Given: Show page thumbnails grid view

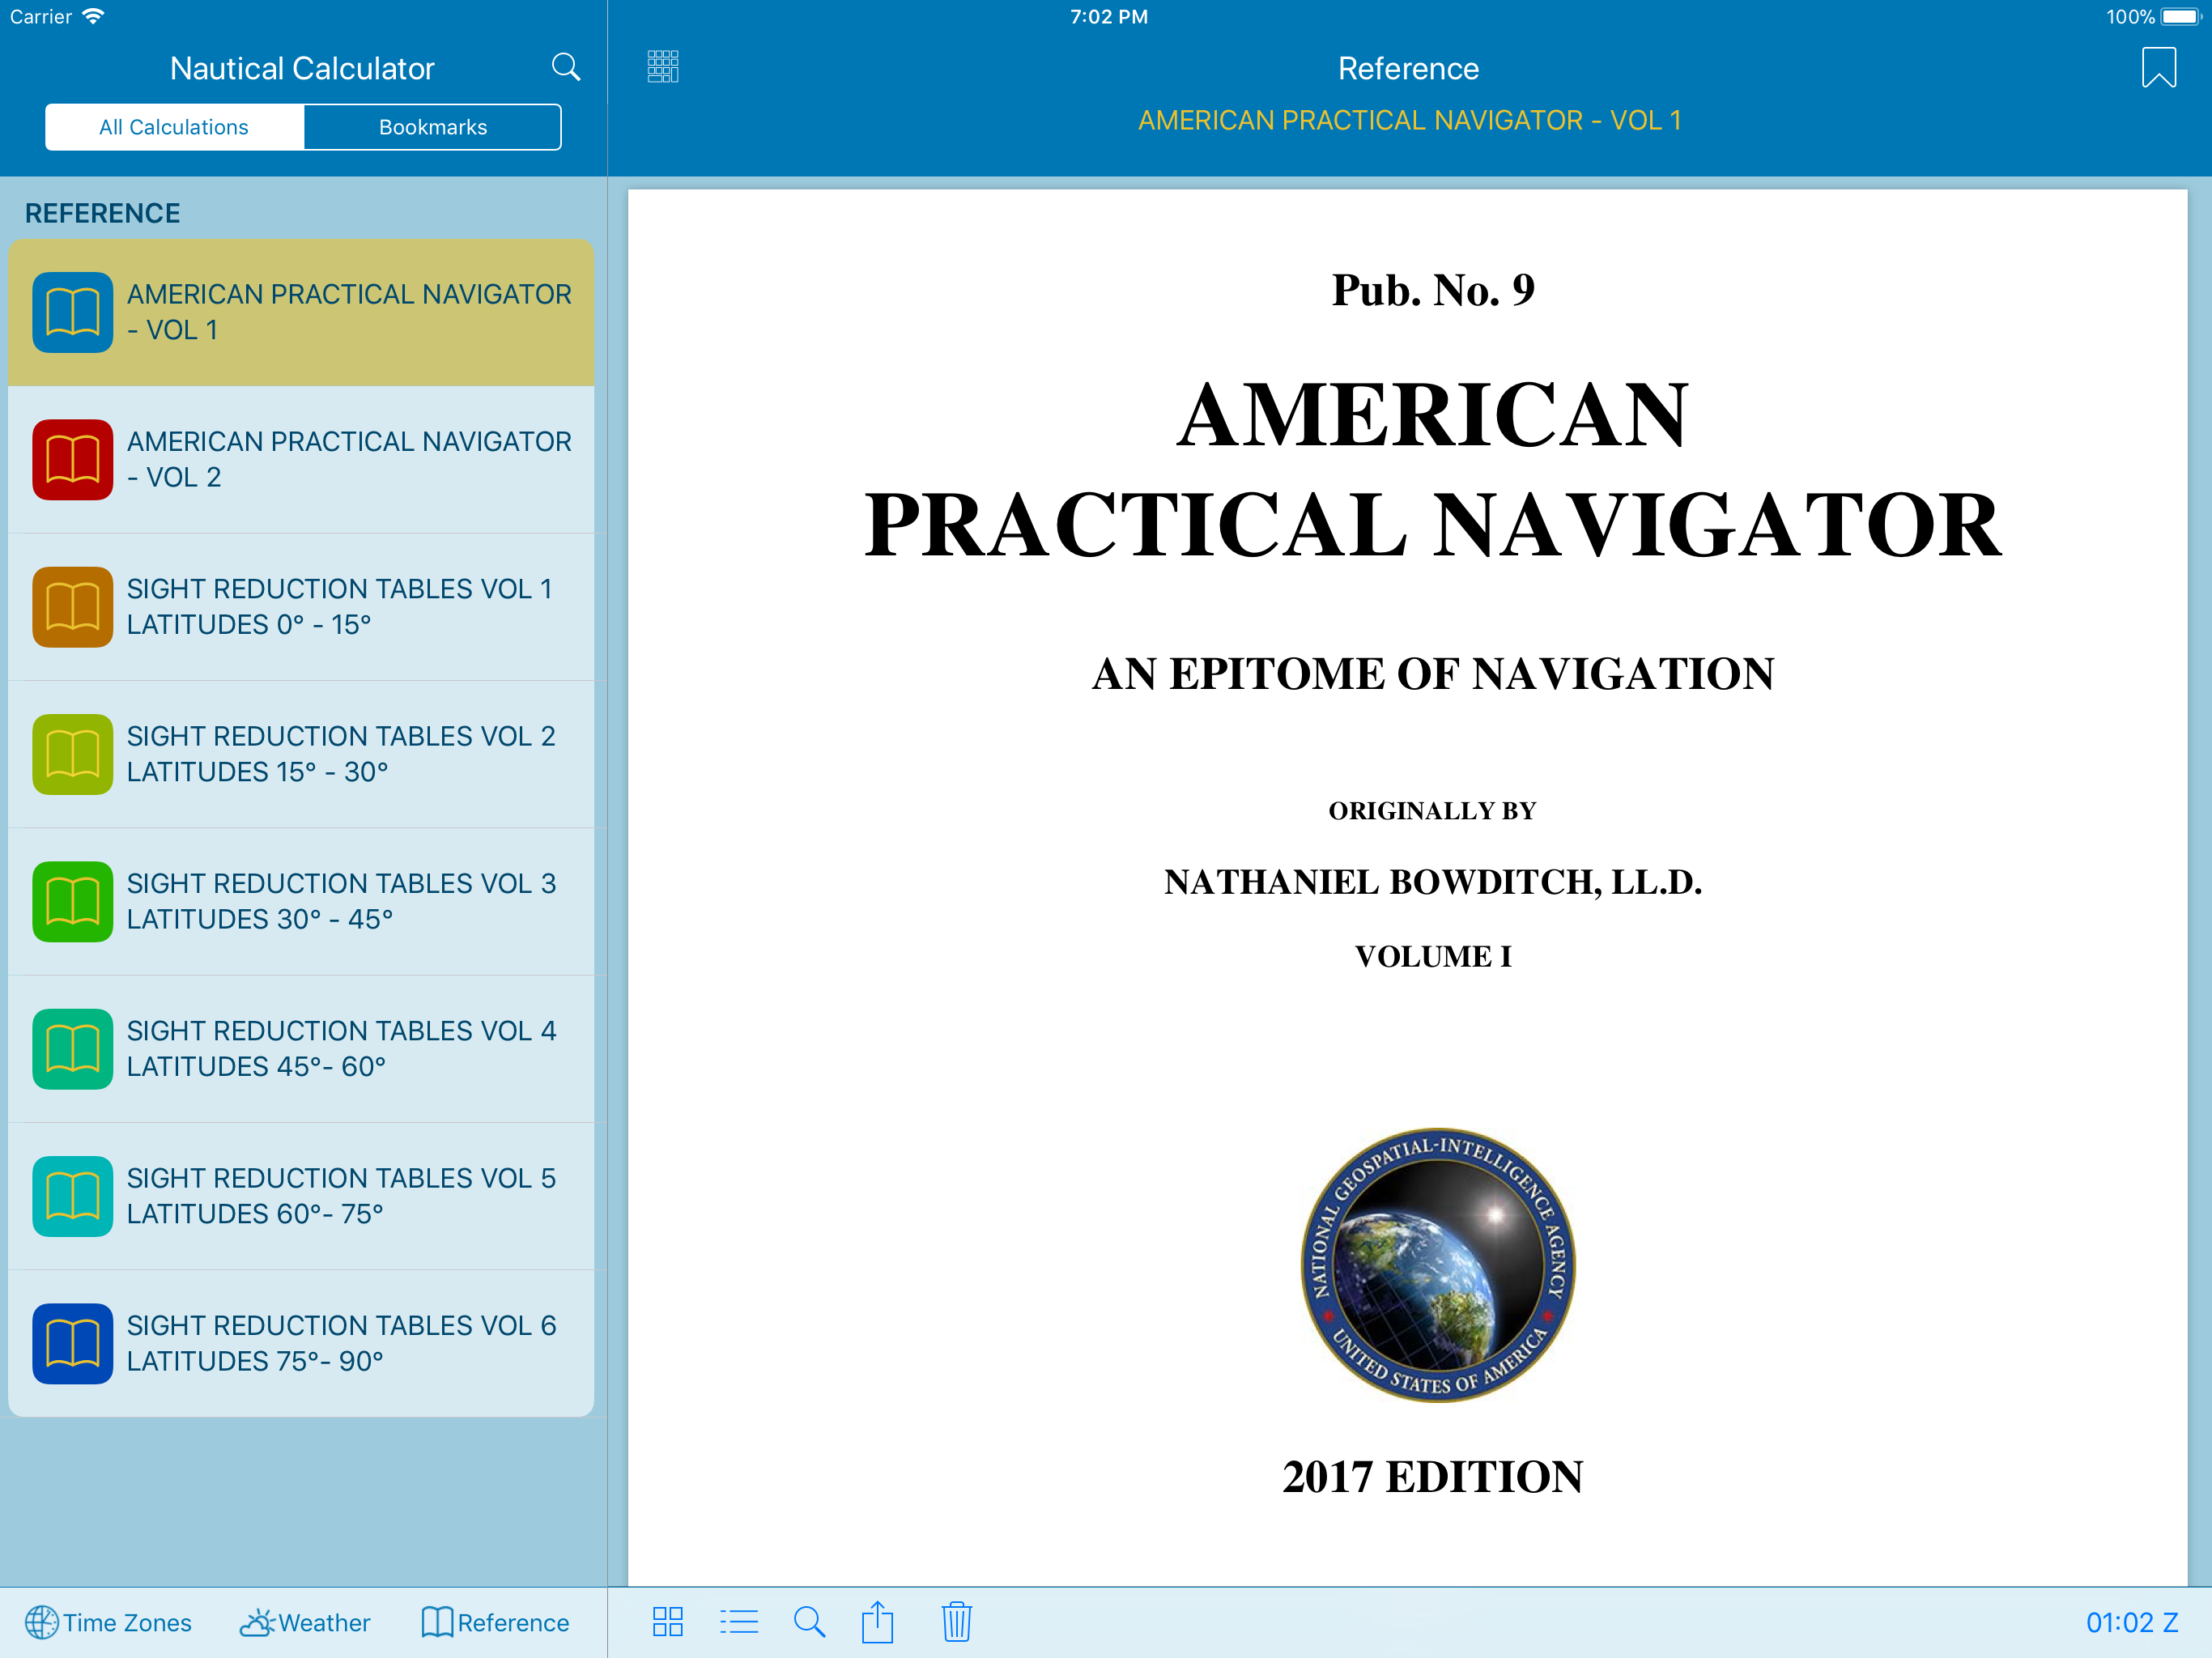Looking at the screenshot, I should click(667, 1621).
